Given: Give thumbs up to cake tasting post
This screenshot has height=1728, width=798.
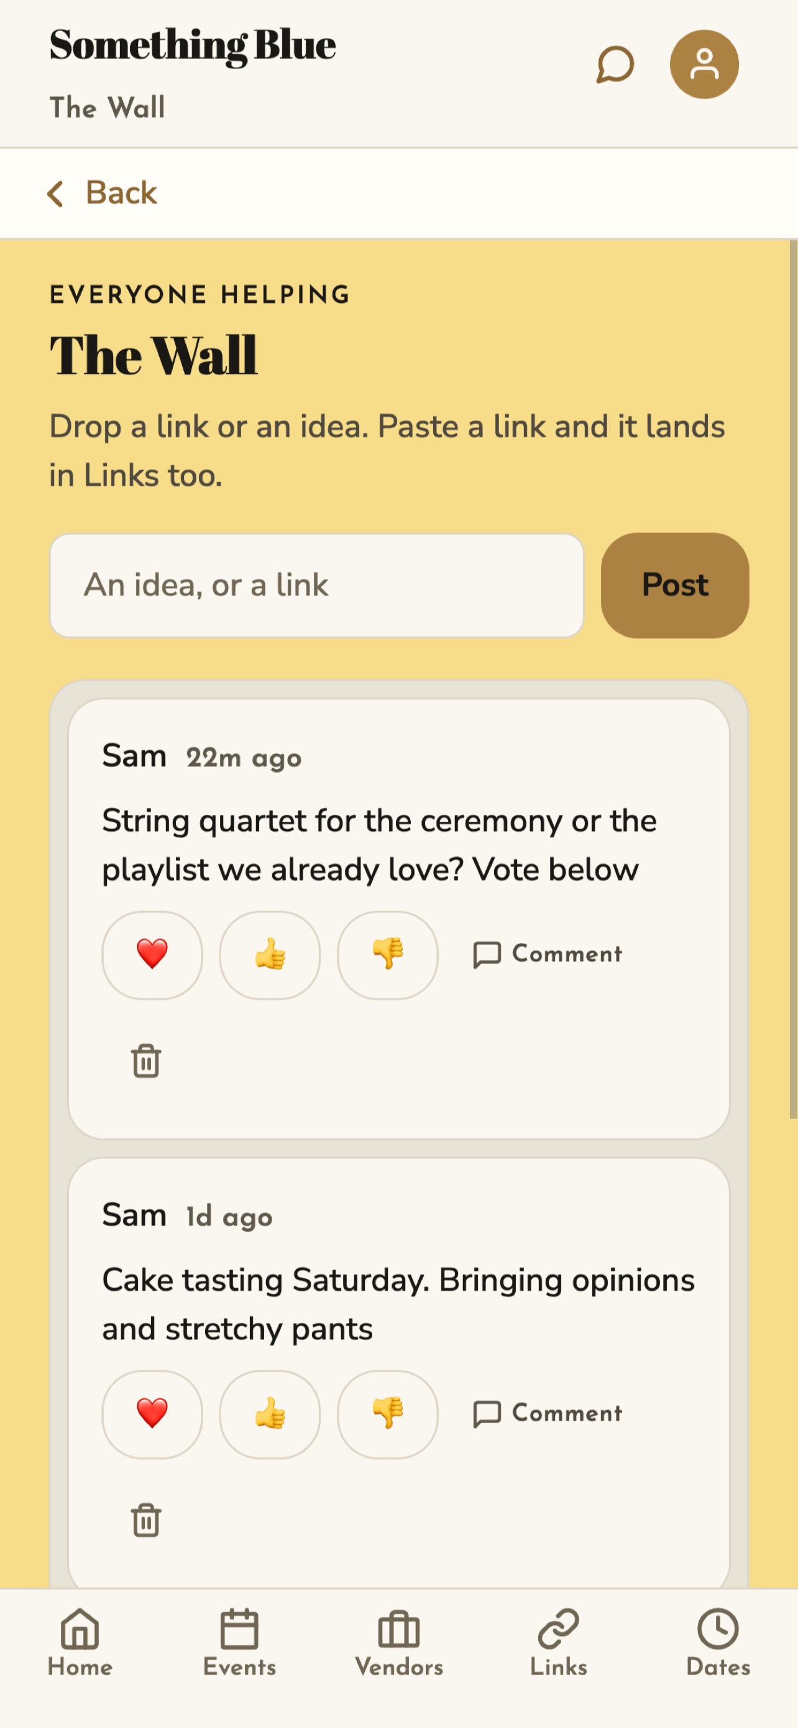Looking at the screenshot, I should (270, 1414).
